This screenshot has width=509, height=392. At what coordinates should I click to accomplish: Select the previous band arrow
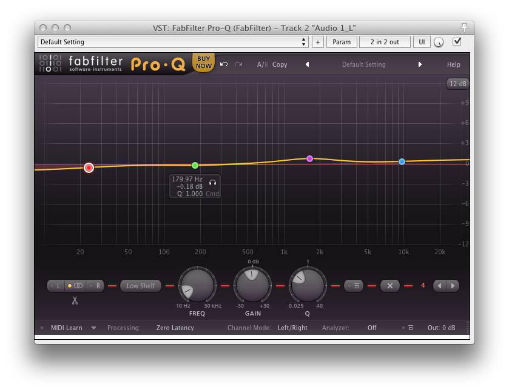point(440,286)
